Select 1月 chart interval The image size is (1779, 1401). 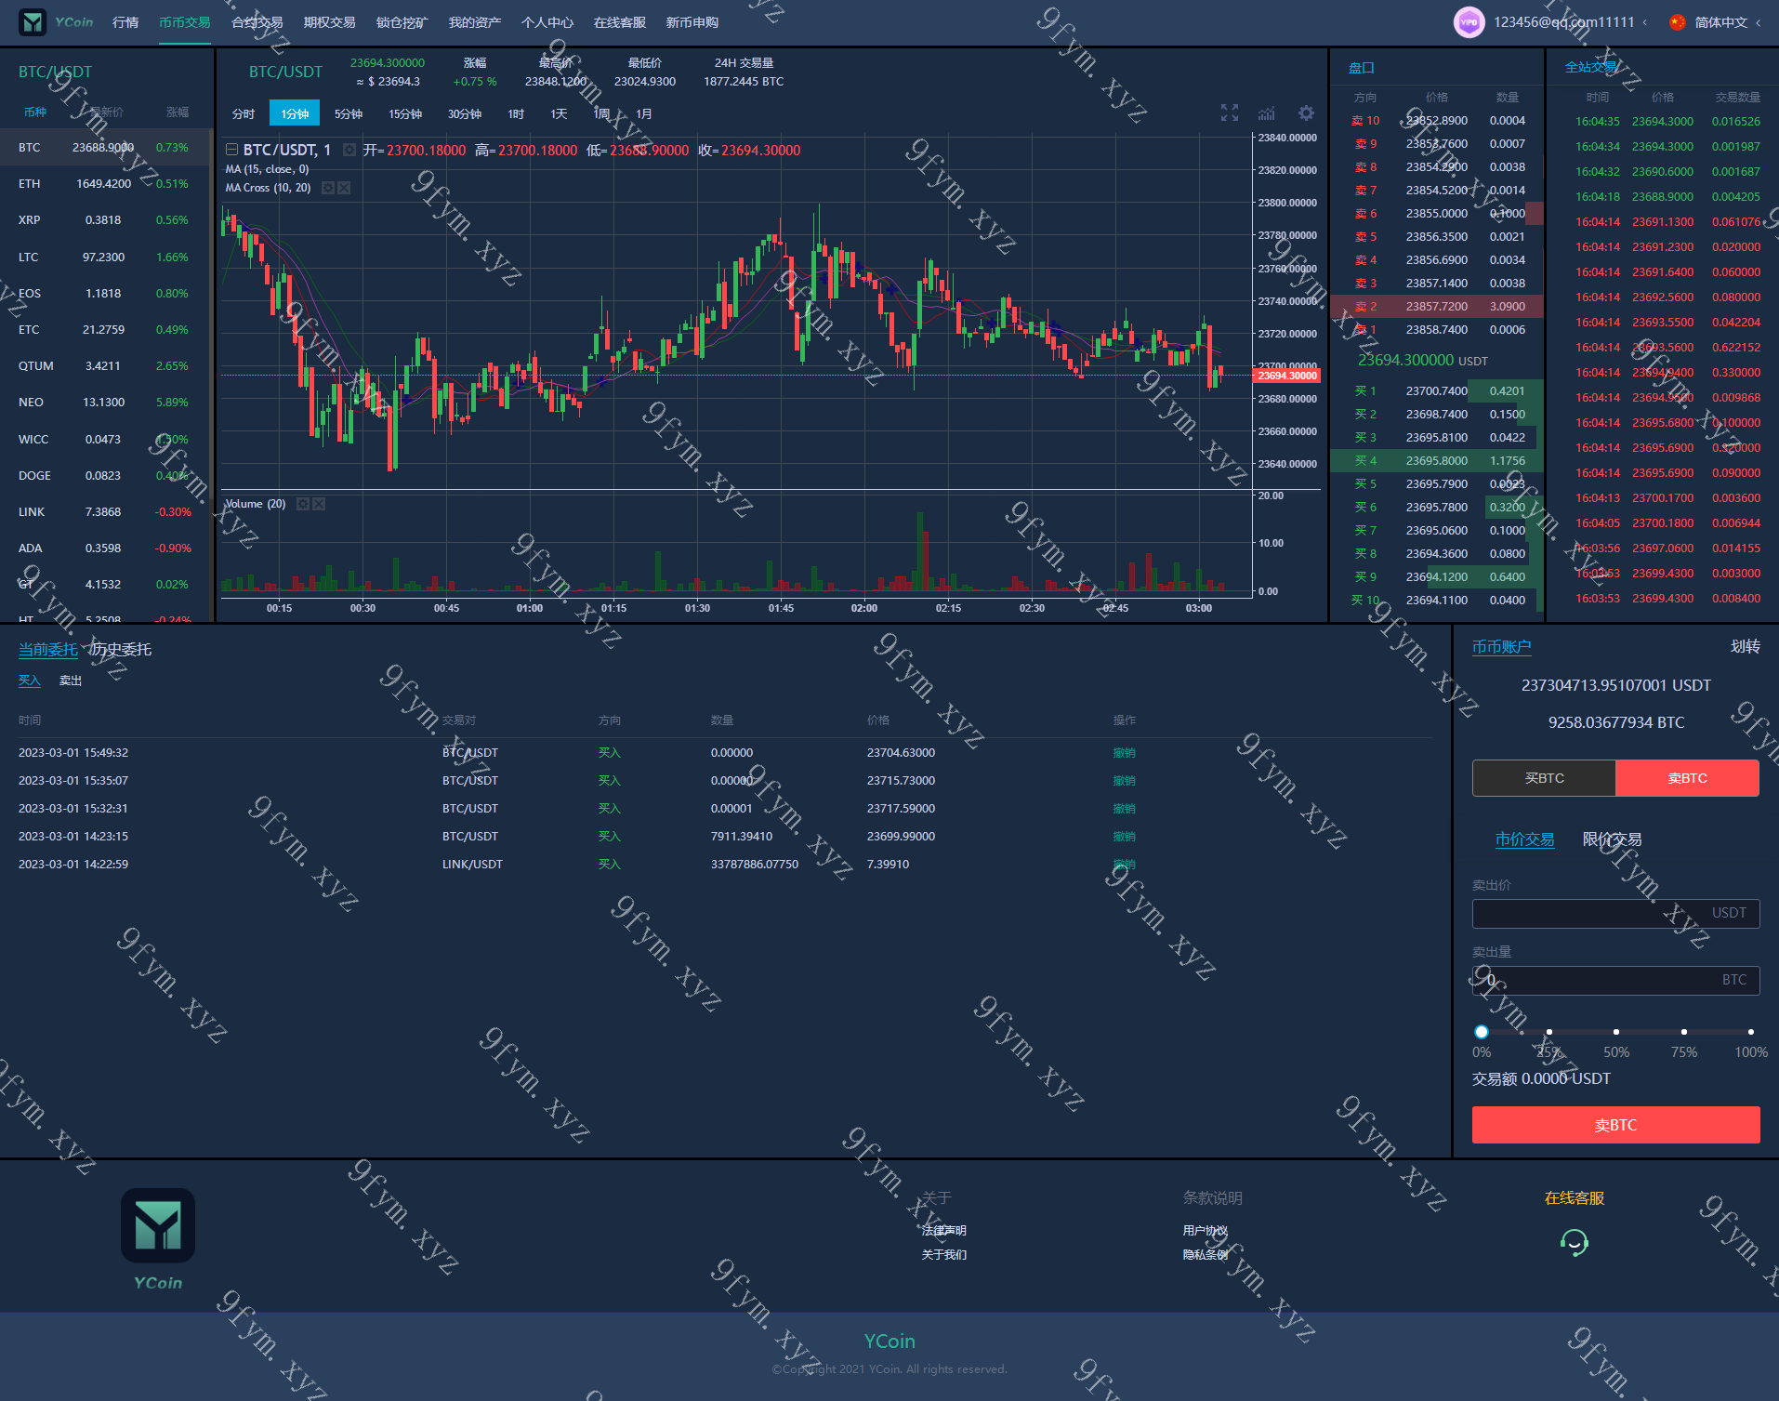[x=644, y=113]
